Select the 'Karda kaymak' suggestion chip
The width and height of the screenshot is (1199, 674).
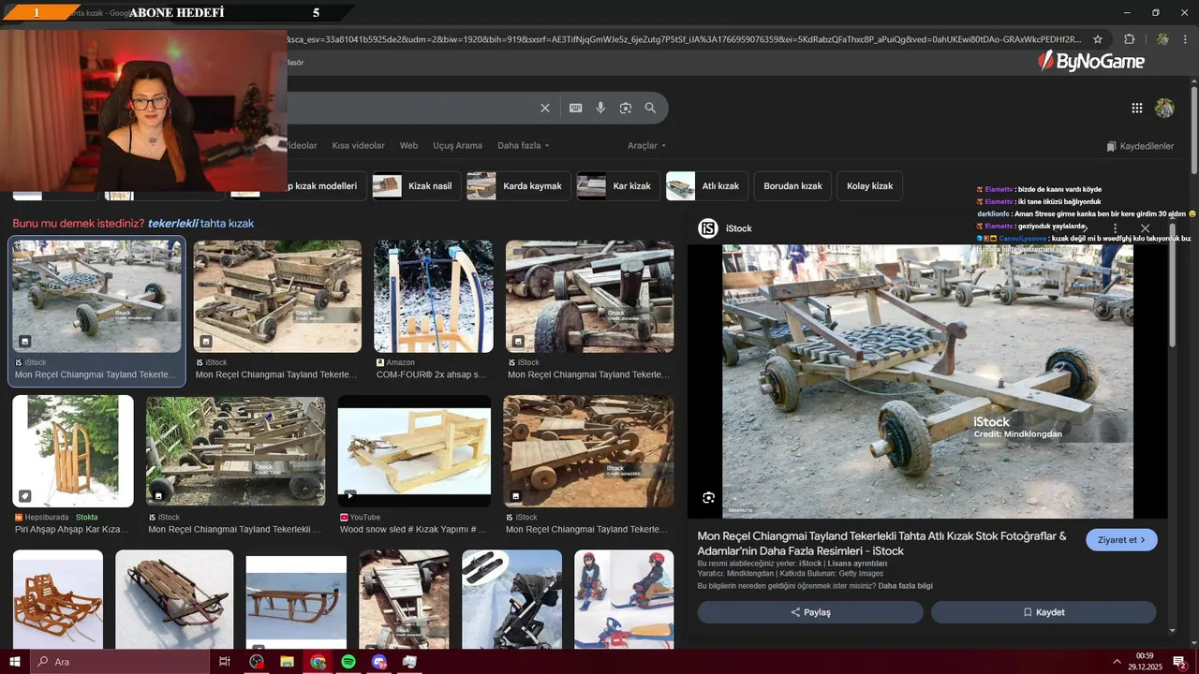pyautogui.click(x=518, y=186)
